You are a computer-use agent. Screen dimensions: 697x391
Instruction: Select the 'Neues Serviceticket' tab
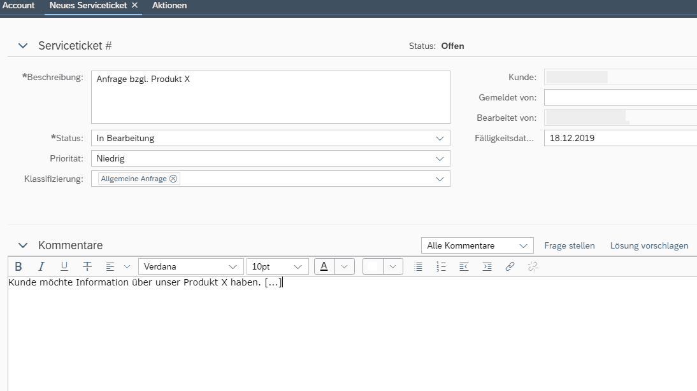pos(88,6)
